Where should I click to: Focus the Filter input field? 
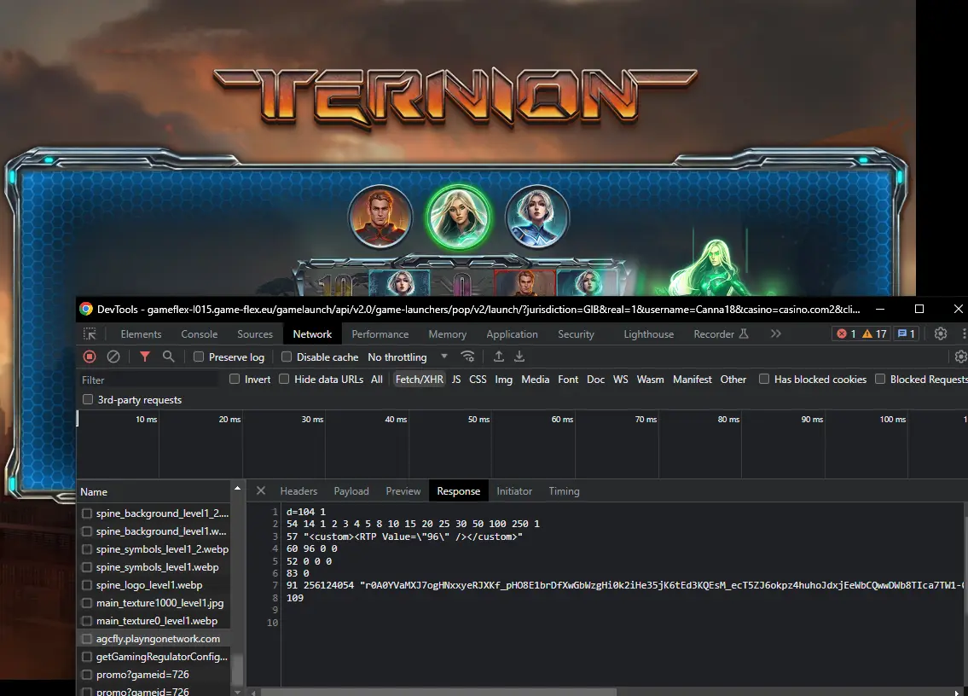(148, 380)
